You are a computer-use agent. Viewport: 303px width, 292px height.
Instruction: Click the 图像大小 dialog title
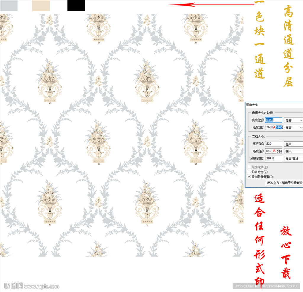pos(252,105)
